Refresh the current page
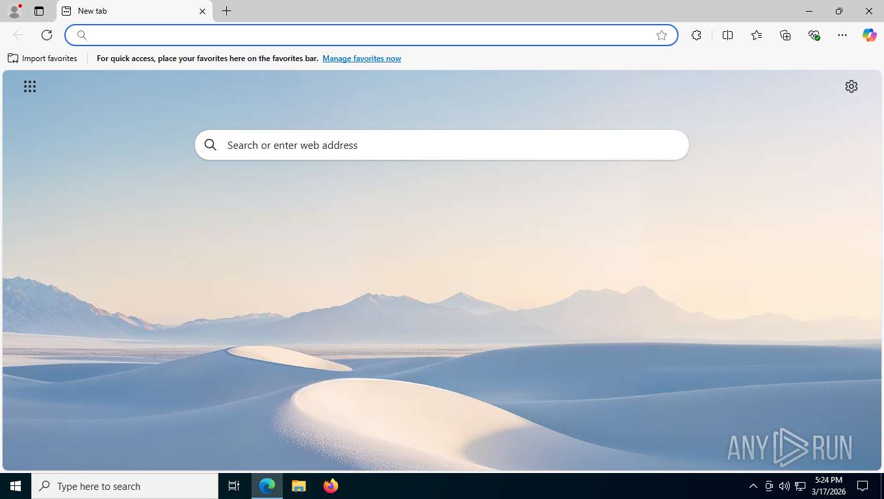 pyautogui.click(x=47, y=35)
